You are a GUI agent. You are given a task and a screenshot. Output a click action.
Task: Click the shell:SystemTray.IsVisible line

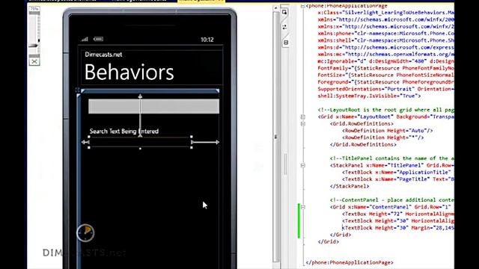[x=369, y=96]
